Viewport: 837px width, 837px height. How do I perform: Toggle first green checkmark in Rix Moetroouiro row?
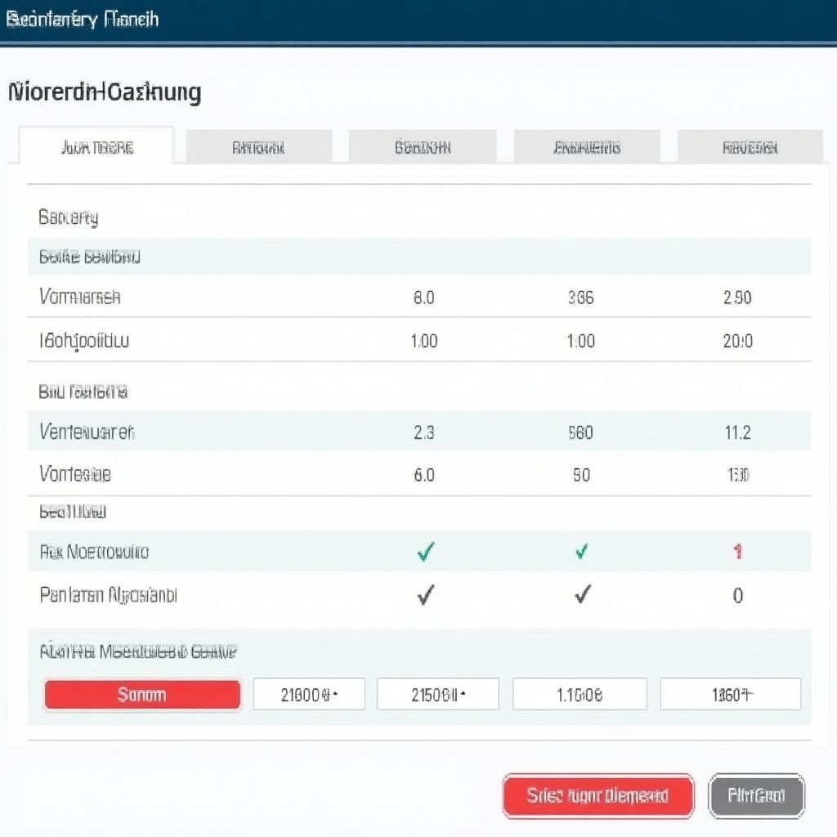(425, 553)
